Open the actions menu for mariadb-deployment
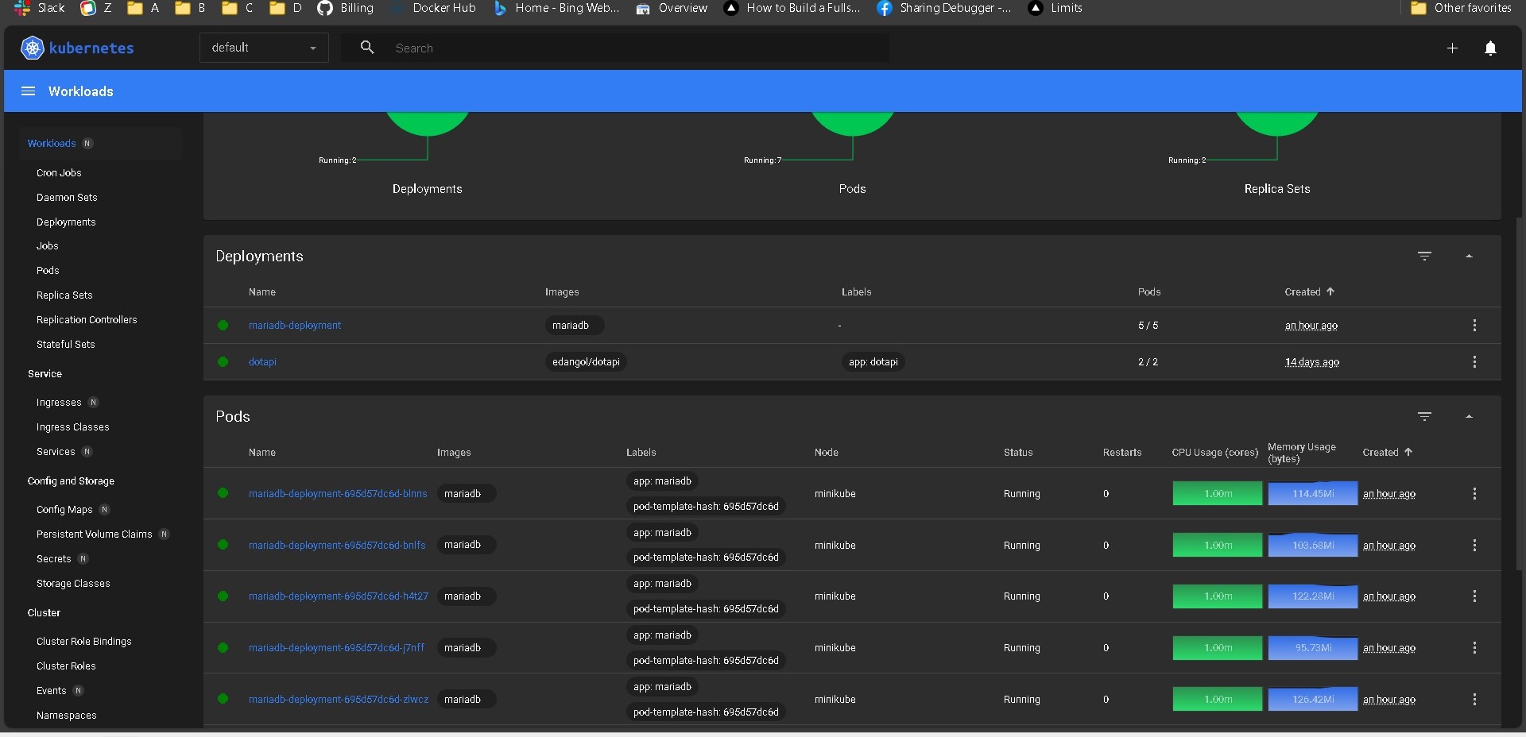 [1474, 326]
